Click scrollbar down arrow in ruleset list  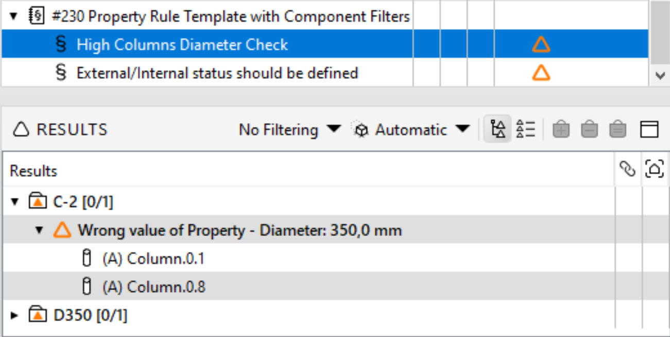(659, 75)
